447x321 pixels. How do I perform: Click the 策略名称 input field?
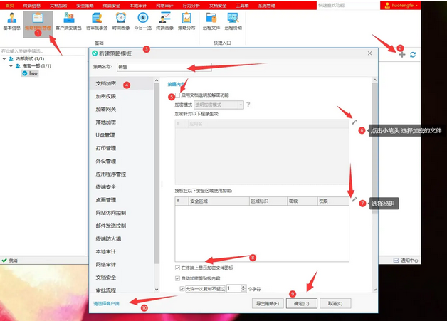coord(164,68)
